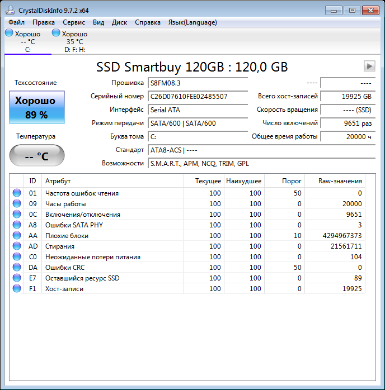This screenshot has width=385, height=390.
Task: Click the status orb for host writes row
Action: pos(16,289)
